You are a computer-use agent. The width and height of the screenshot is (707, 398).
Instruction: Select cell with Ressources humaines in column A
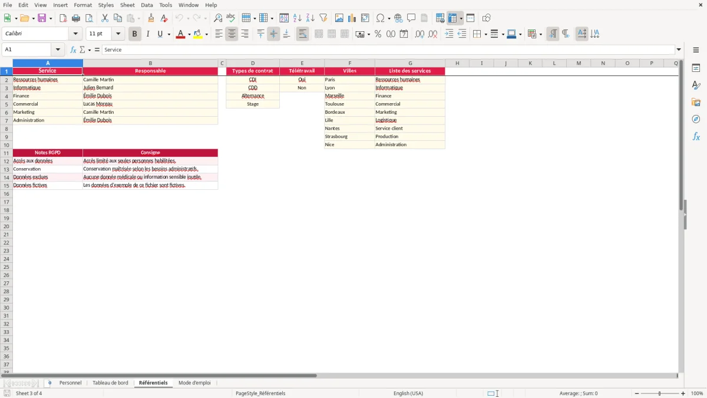(x=48, y=80)
